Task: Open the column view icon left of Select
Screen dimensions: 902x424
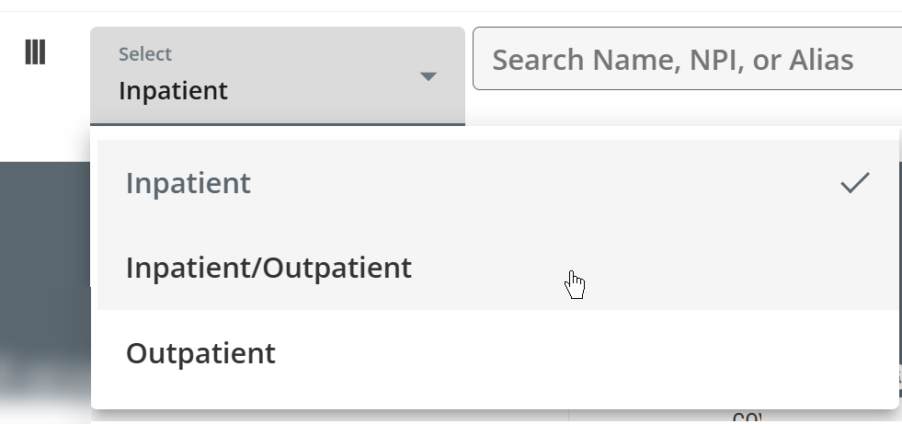Action: pos(35,52)
